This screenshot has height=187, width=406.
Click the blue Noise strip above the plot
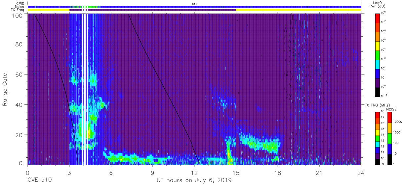coord(194,7)
